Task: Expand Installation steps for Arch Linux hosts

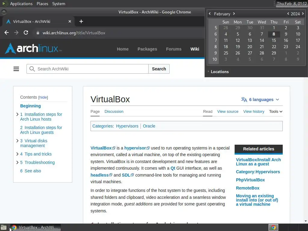Action: click(17, 114)
